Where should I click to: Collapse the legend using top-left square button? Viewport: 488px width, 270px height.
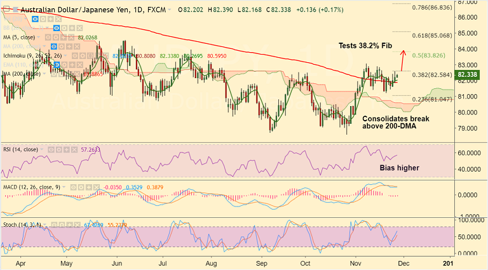point(6,9)
